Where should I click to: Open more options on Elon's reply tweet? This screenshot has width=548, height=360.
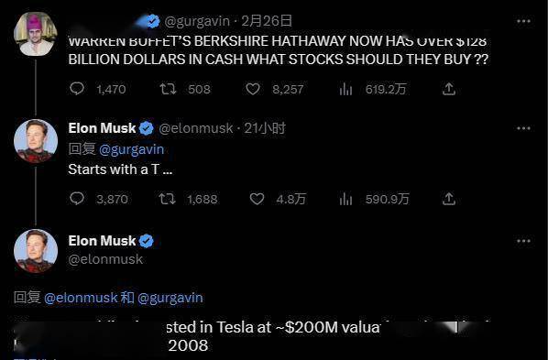click(523, 128)
